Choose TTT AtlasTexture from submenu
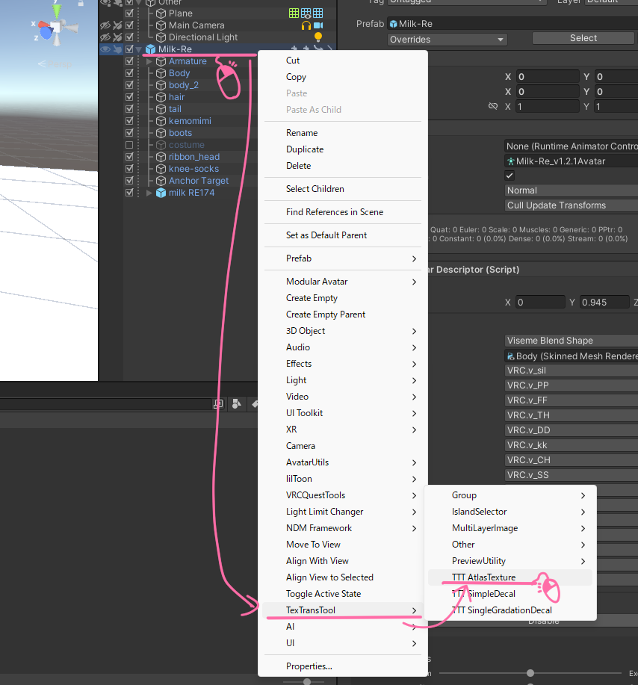Screen dimensions: 638x685 point(483,577)
